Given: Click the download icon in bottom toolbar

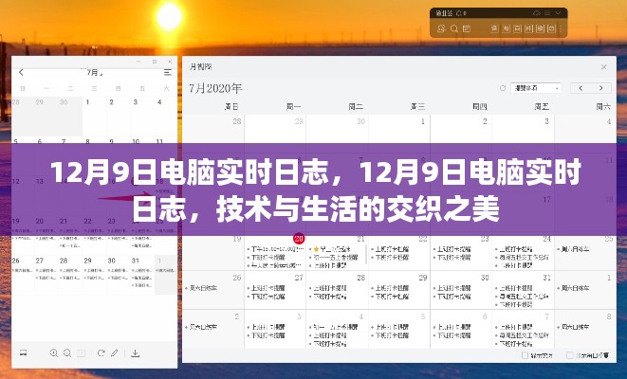Looking at the screenshot, I should pos(135,352).
